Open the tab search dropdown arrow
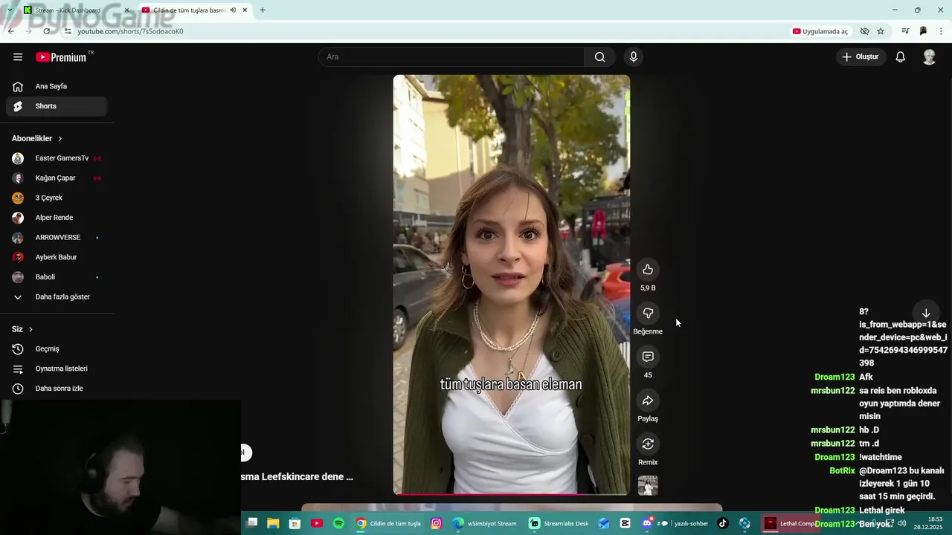The width and height of the screenshot is (952, 535). [x=10, y=10]
